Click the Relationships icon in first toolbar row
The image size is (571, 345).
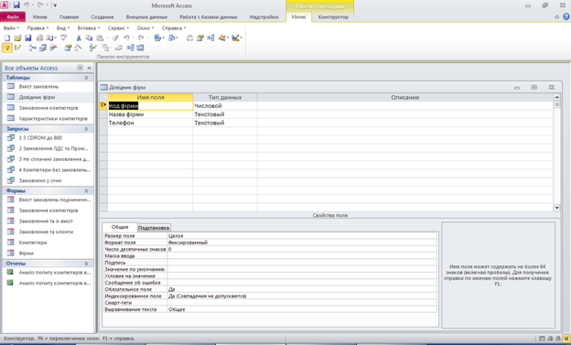point(210,38)
